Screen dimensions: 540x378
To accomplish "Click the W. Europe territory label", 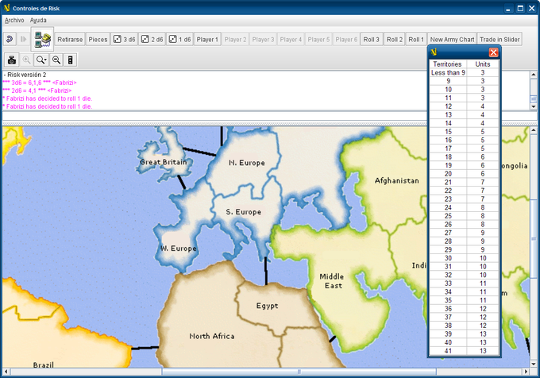I will (179, 249).
